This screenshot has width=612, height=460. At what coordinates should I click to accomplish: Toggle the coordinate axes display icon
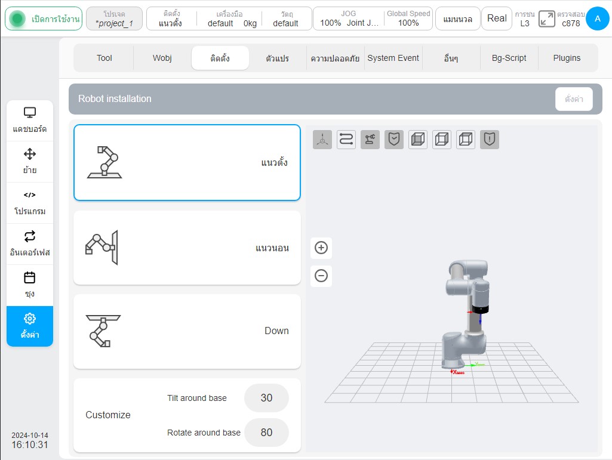pyautogui.click(x=322, y=140)
